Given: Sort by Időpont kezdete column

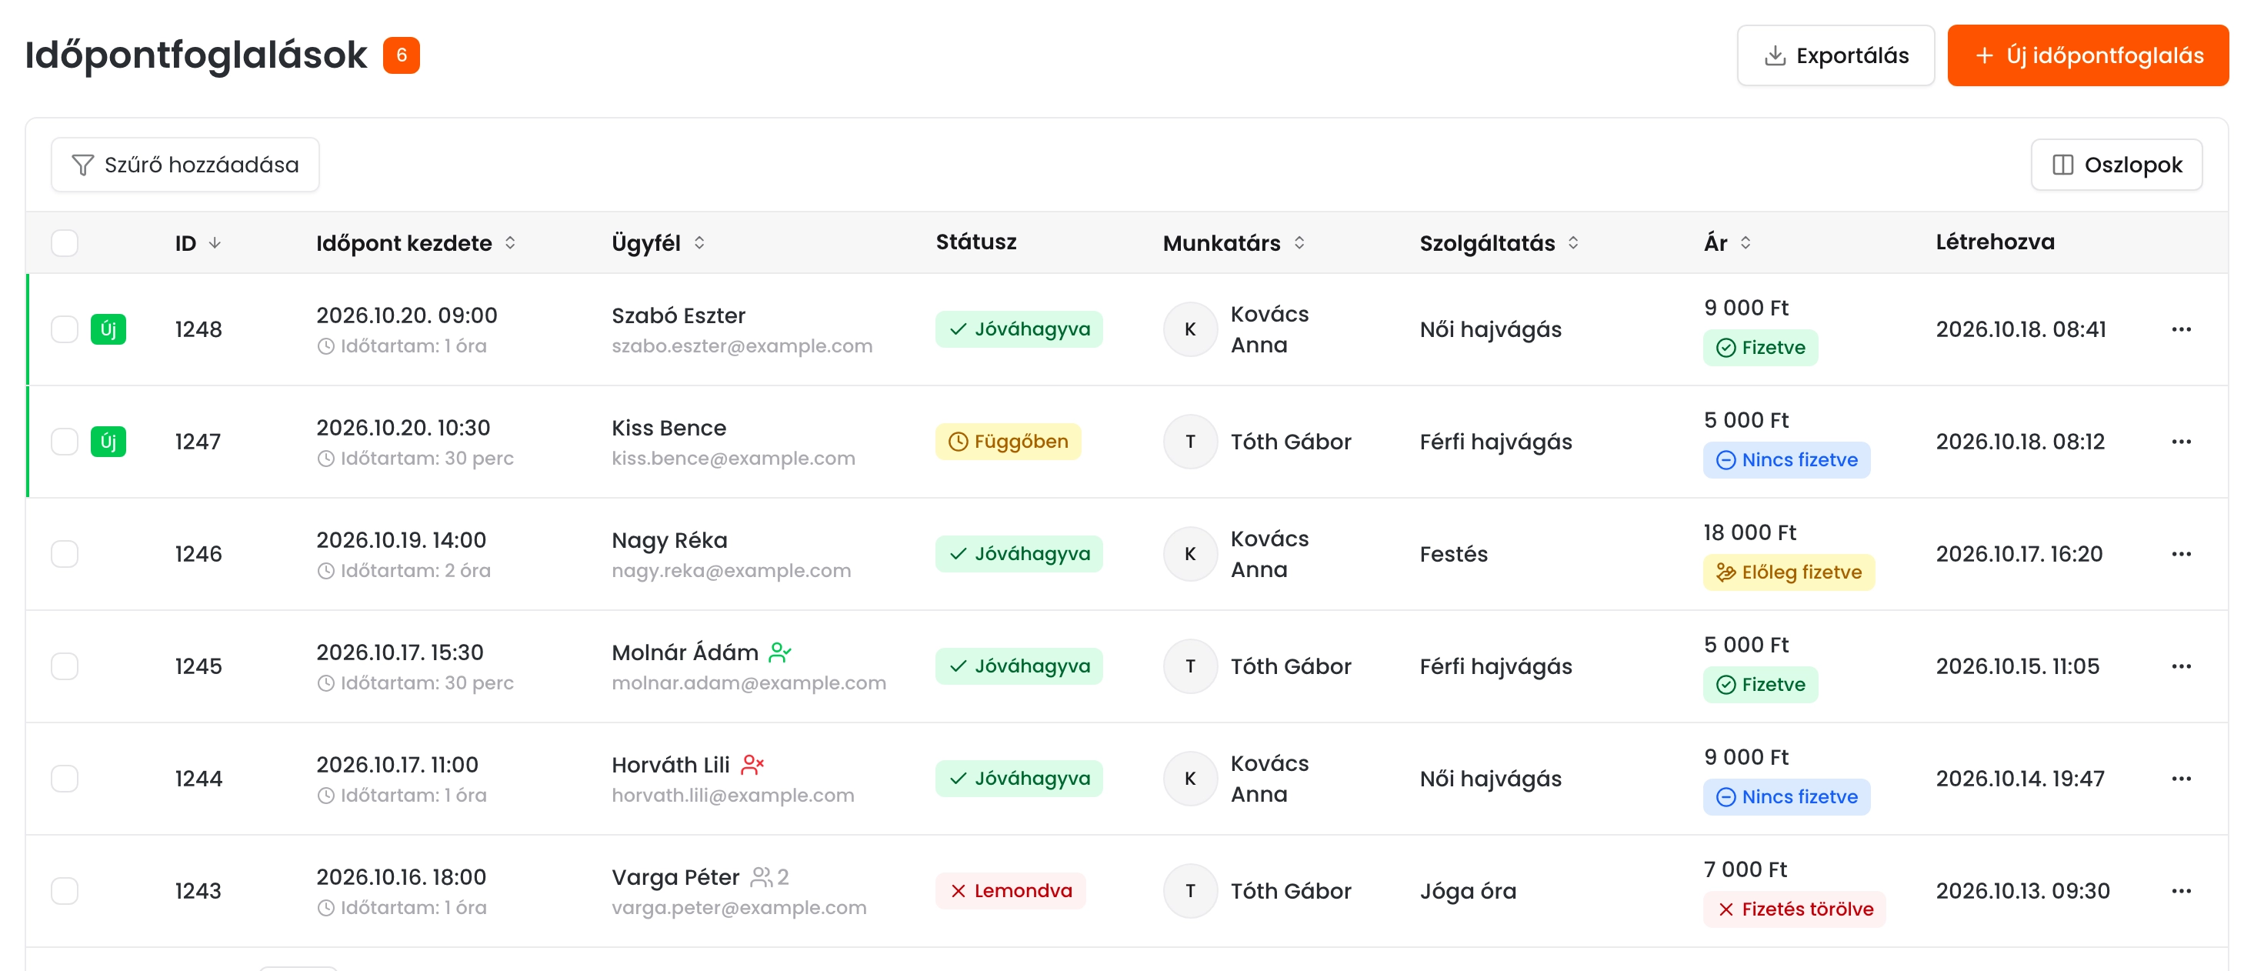Looking at the screenshot, I should (416, 242).
